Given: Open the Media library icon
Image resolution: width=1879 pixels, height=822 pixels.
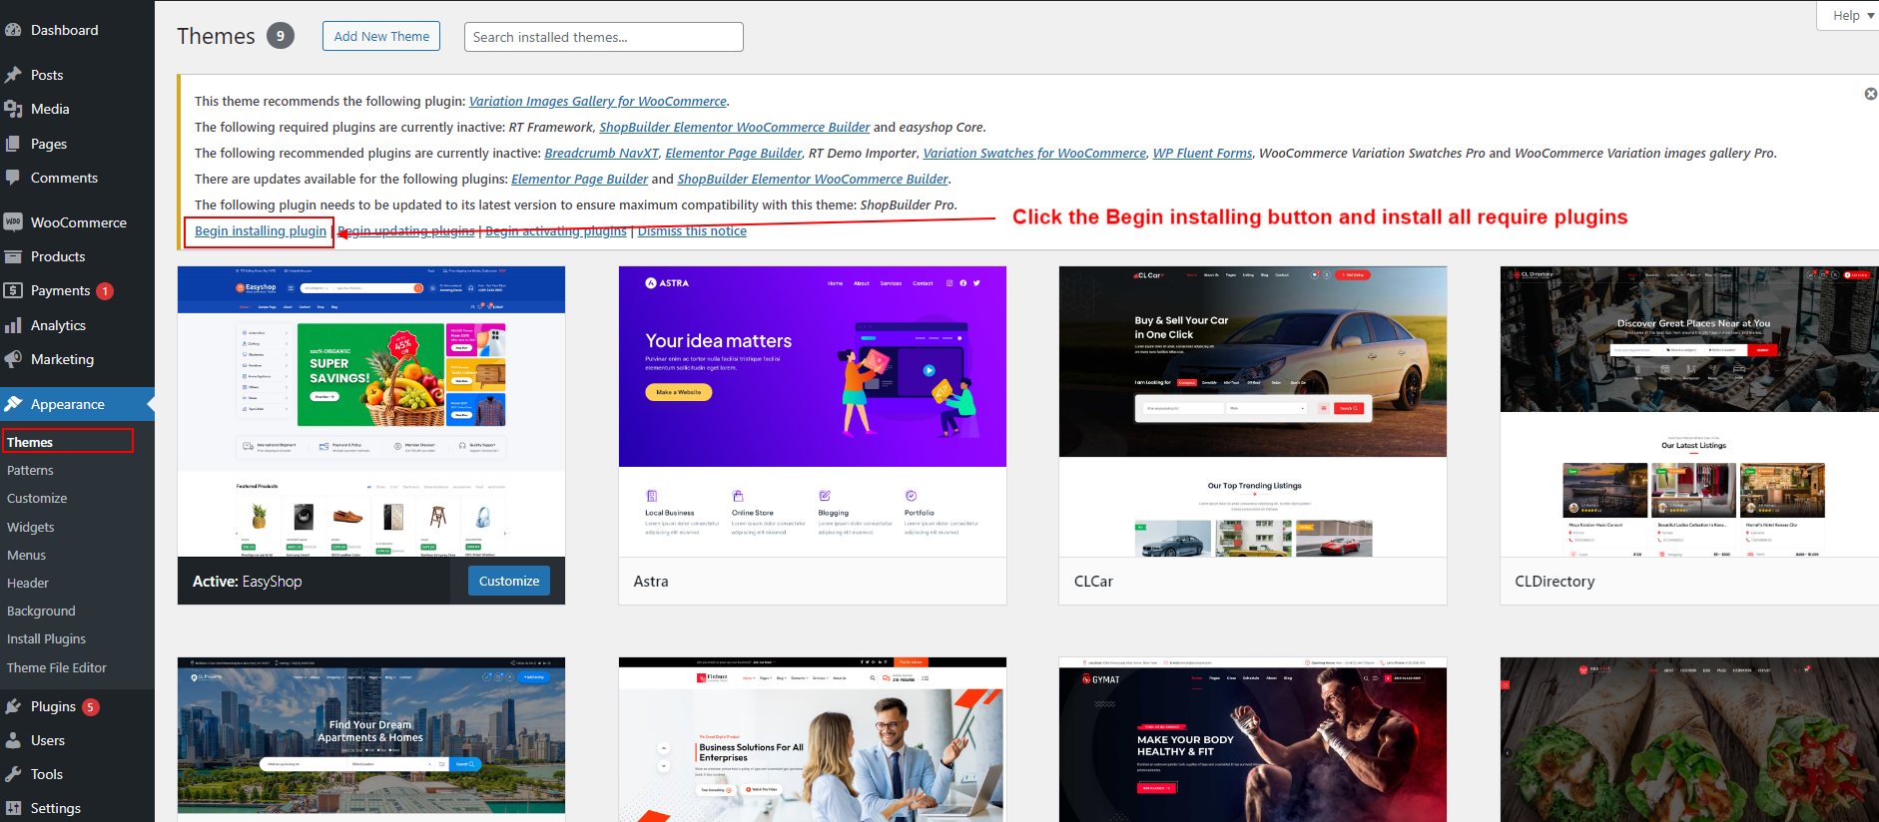Looking at the screenshot, I should (13, 109).
